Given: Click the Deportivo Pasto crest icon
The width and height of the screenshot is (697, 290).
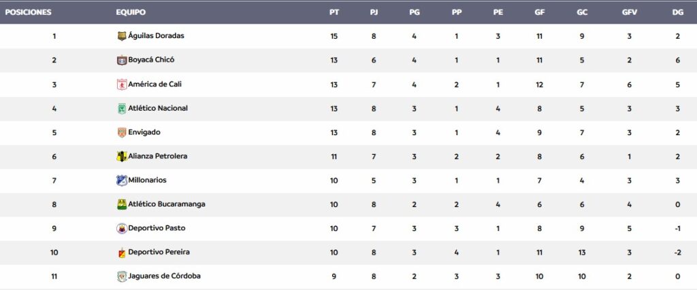Looking at the screenshot, I should (122, 228).
